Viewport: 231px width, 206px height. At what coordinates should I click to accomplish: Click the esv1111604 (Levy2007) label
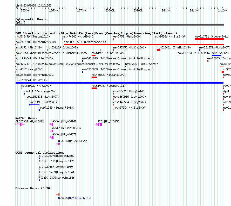pyautogui.click(x=40, y=91)
